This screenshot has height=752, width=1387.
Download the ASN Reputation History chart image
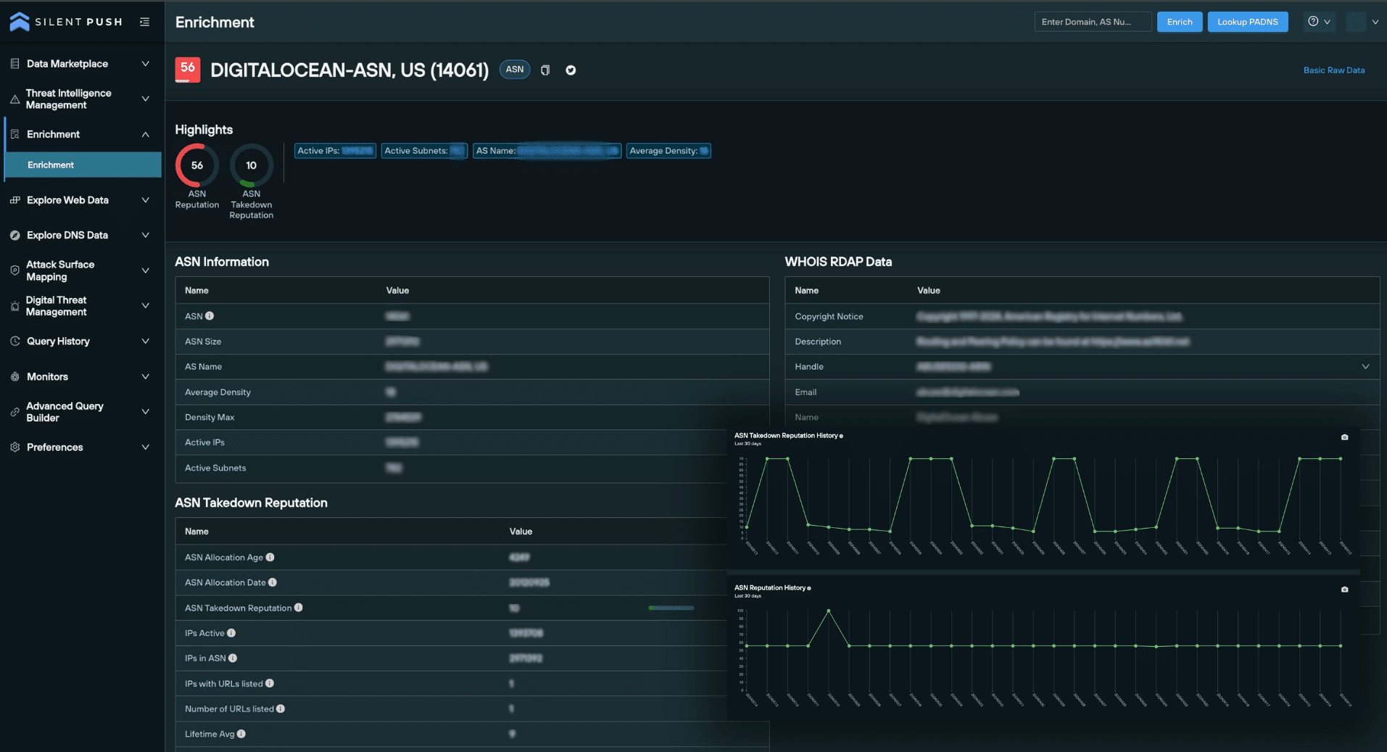(1344, 590)
